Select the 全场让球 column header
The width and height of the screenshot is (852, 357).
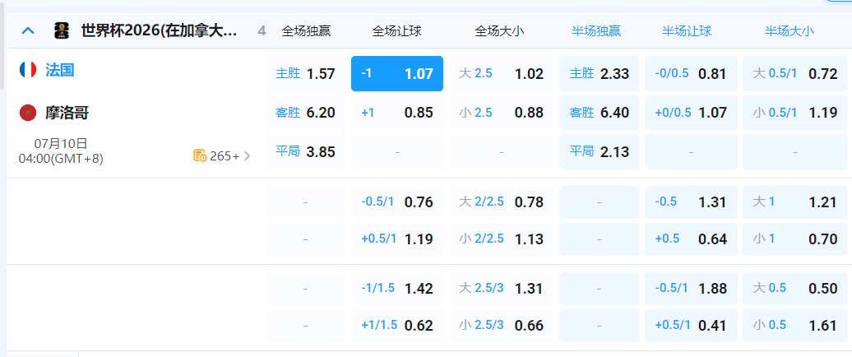396,31
